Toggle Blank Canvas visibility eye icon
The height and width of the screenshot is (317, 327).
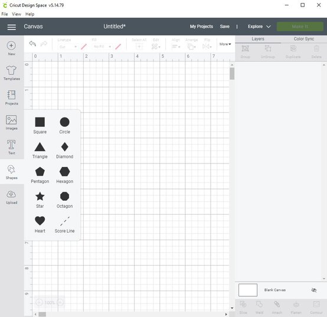pyautogui.click(x=314, y=290)
